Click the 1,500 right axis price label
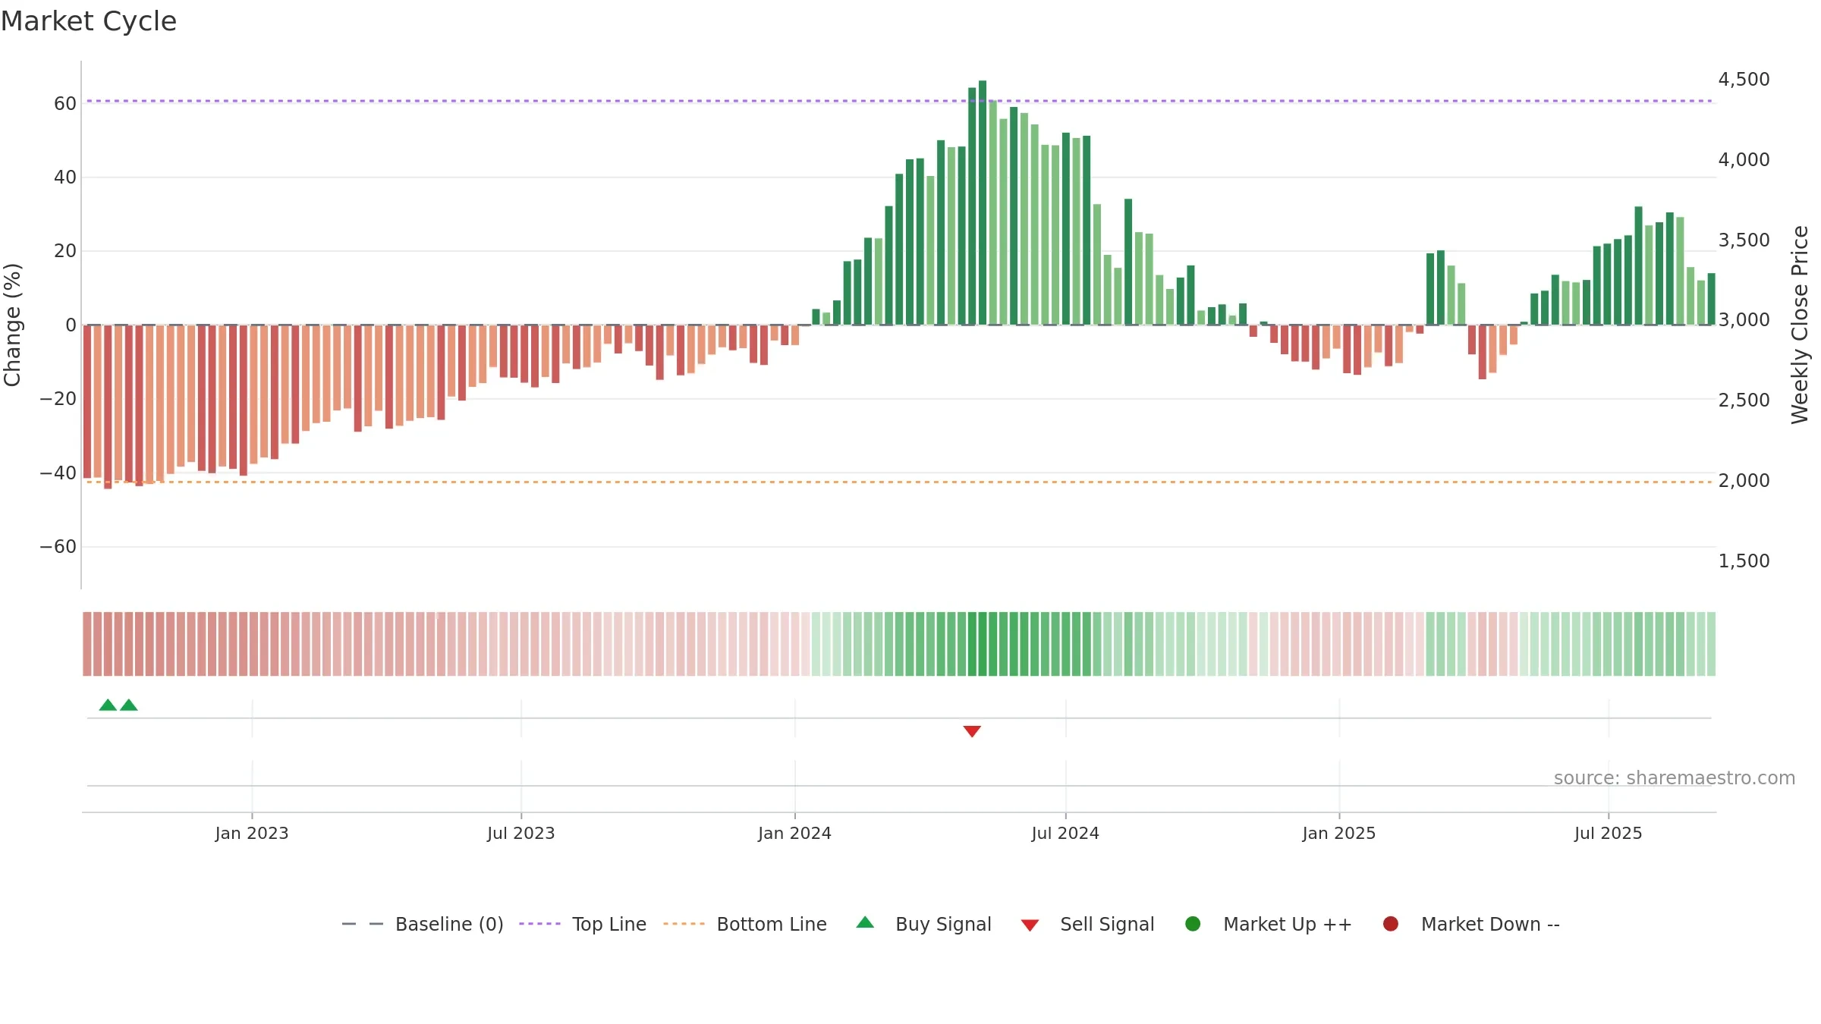 click(1744, 561)
